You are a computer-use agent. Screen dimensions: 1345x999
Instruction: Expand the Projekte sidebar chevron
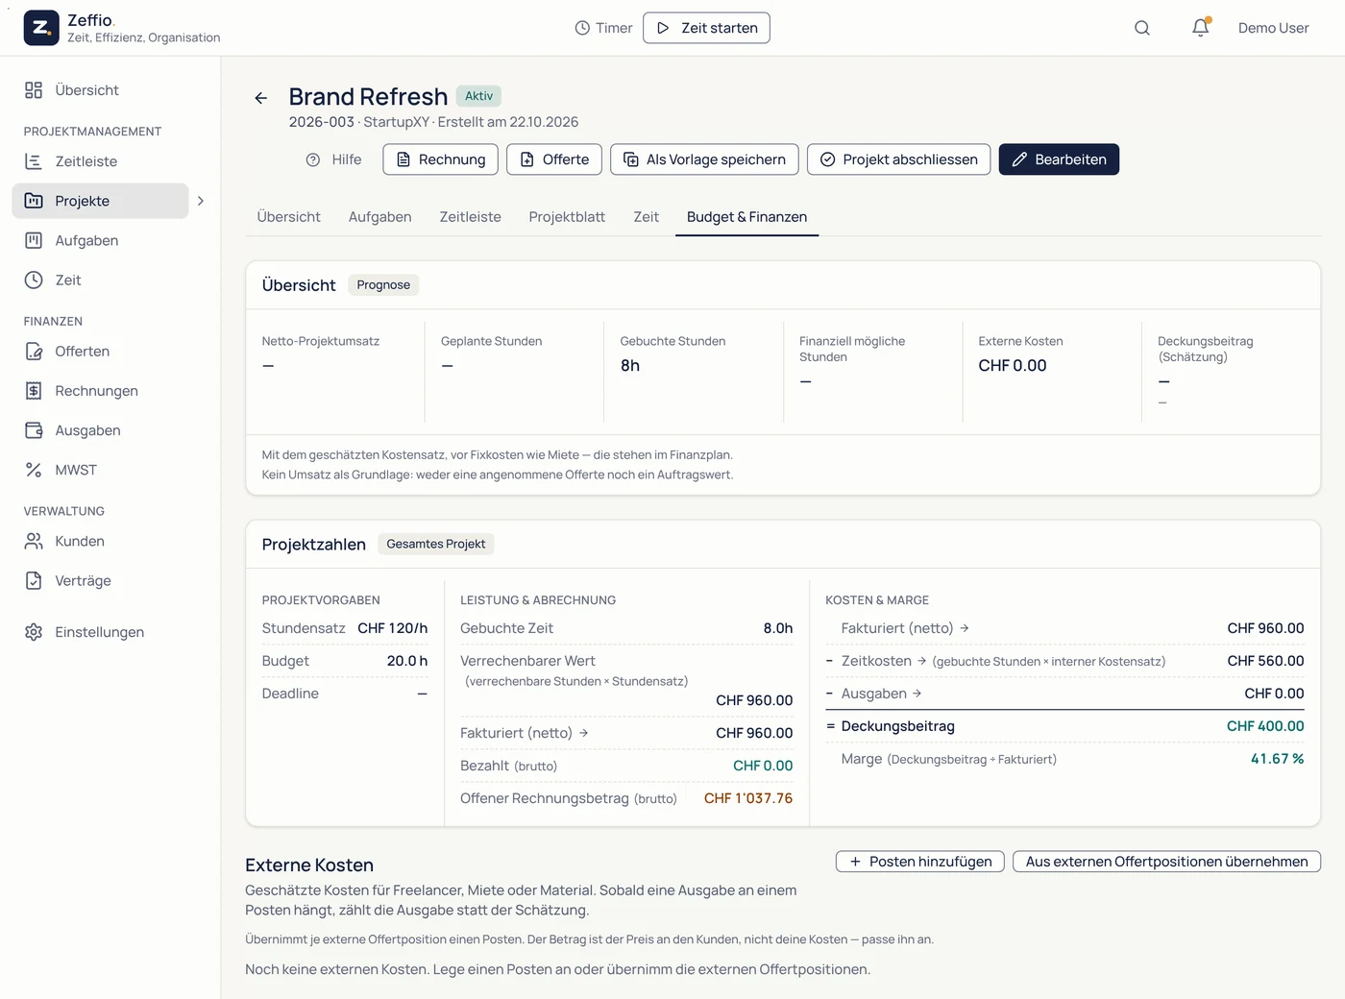tap(201, 201)
